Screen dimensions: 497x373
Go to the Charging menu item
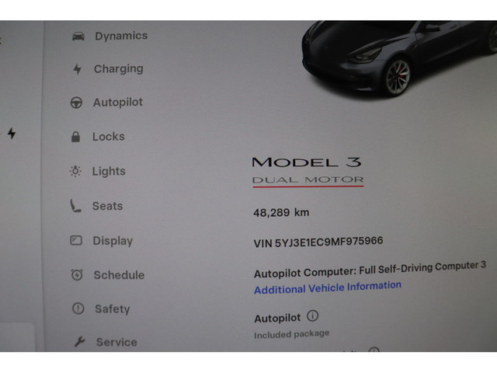coord(119,69)
